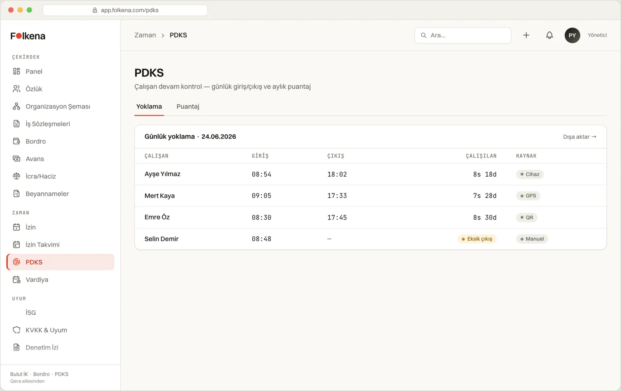
Task: Click the Günlük yoklama date heading
Action: tap(190, 137)
